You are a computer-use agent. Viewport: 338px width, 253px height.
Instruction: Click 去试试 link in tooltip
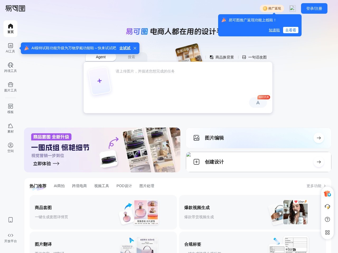pos(125,48)
